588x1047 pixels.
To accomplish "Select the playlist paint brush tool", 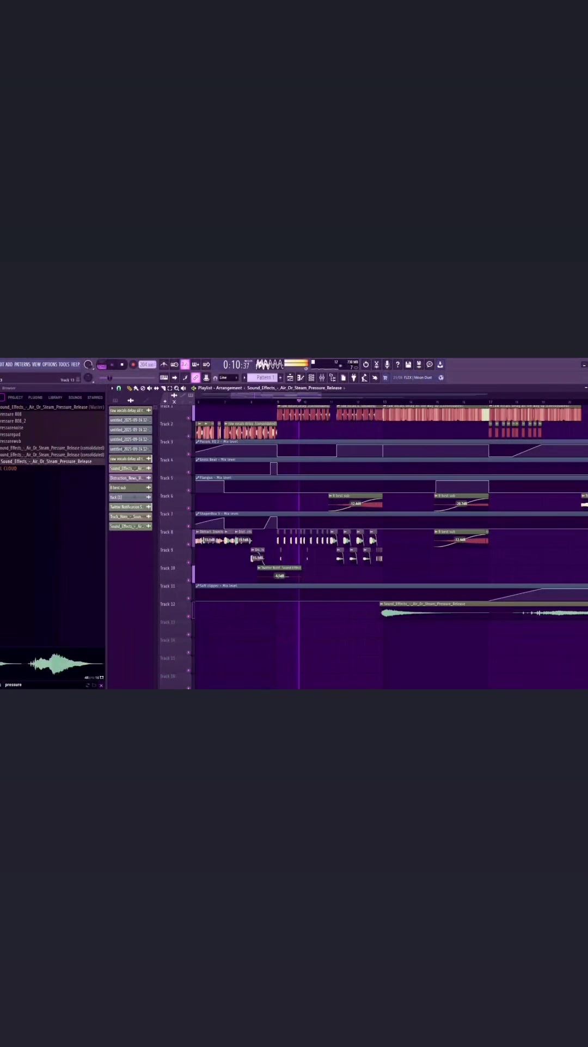I will coord(136,388).
